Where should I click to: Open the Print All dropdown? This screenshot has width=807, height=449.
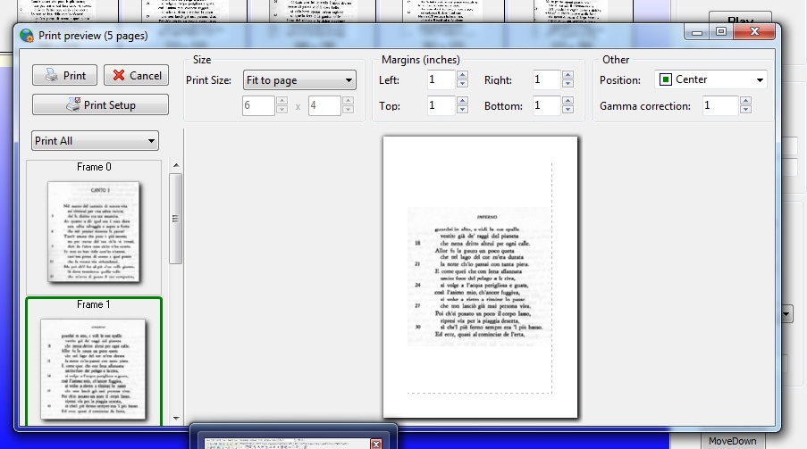(95, 141)
